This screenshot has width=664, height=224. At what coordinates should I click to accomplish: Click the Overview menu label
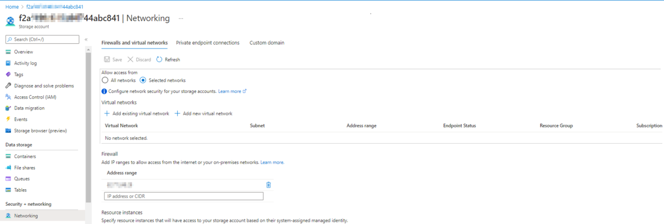pos(24,52)
